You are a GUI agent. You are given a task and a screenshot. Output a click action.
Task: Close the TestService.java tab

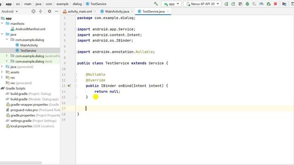(x=168, y=11)
